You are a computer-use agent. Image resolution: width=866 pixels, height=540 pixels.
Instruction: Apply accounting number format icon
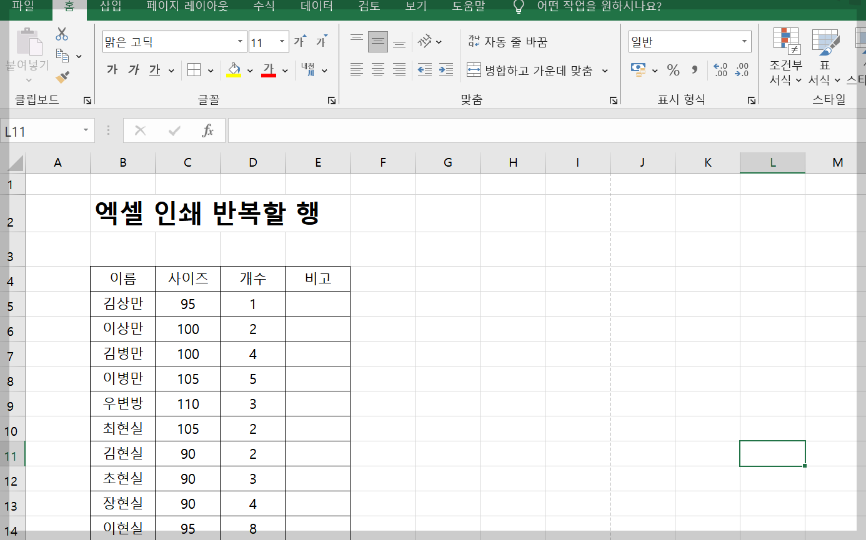click(x=639, y=70)
